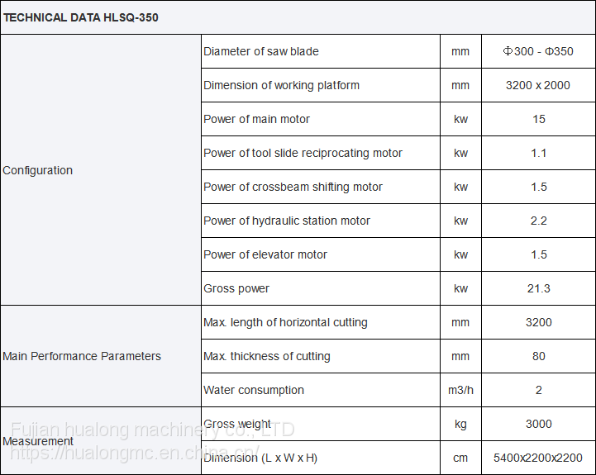Select the Gross weight value 3000

coord(539,424)
